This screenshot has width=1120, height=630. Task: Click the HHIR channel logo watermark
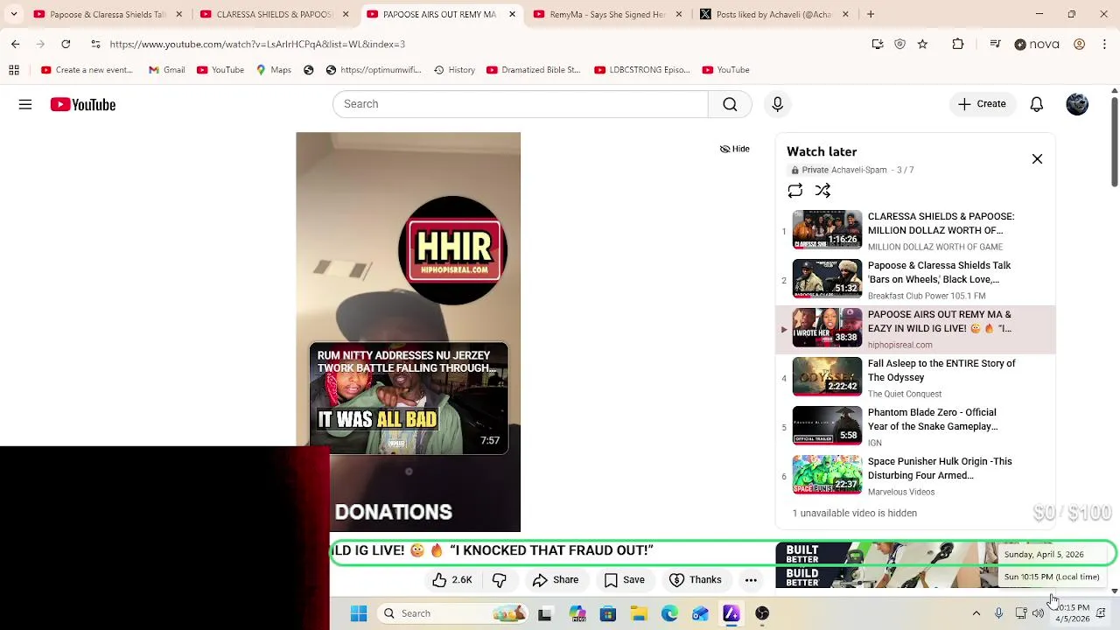[452, 250]
